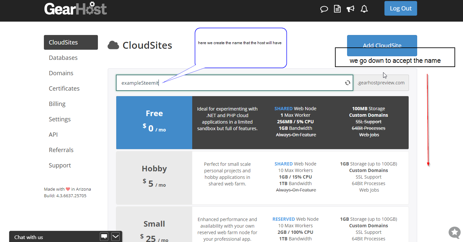Open the notifications bell icon
The image size is (463, 242).
[364, 9]
